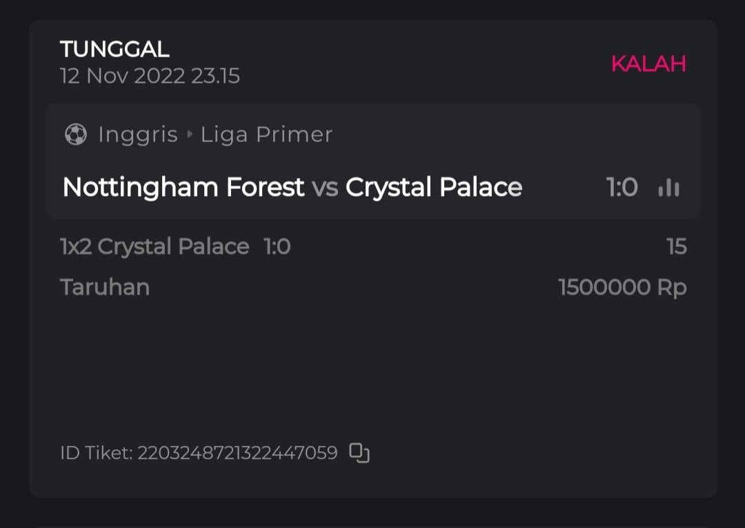Image resolution: width=745 pixels, height=528 pixels.
Task: Click the 1x2 Crystal Palace selection text
Action: pyautogui.click(x=155, y=246)
